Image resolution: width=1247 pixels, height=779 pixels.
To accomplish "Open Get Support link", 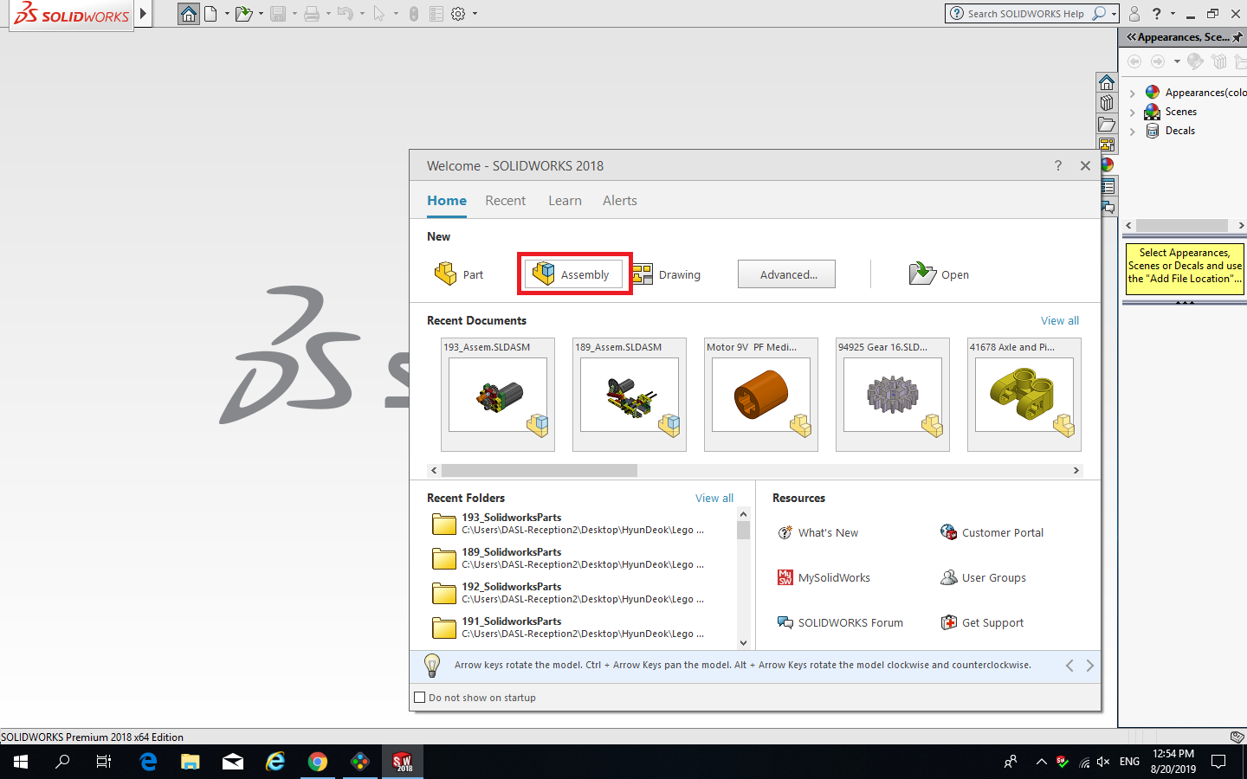I will click(982, 622).
